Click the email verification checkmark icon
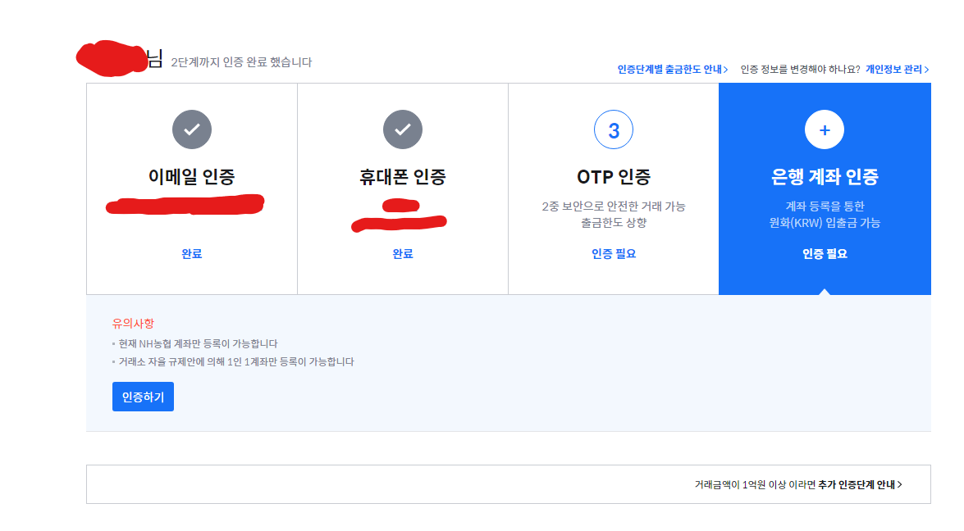 click(x=192, y=129)
